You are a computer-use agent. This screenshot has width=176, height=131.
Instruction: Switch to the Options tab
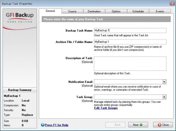pyautogui.click(x=116, y=11)
